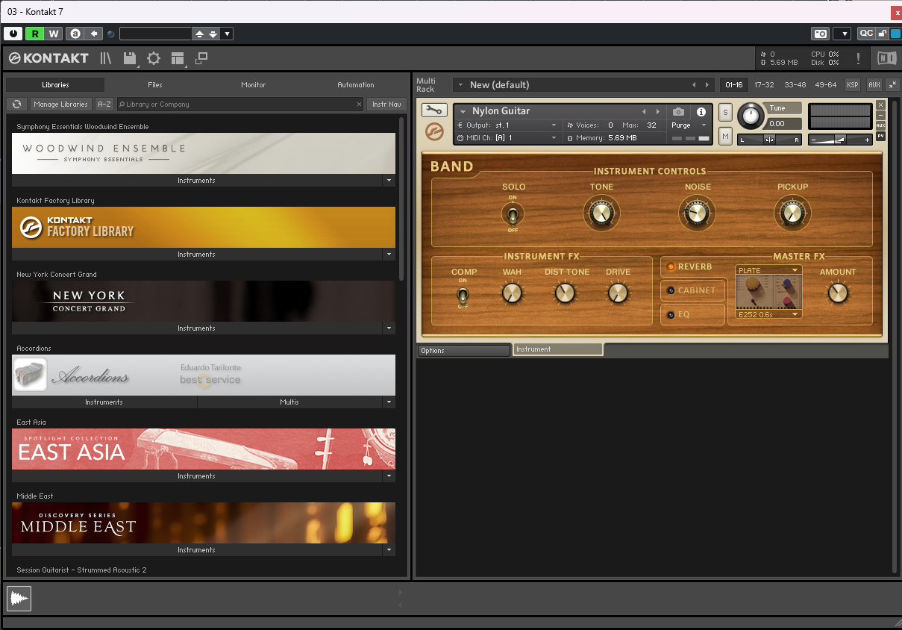Click the exclamation panic icon

(859, 58)
